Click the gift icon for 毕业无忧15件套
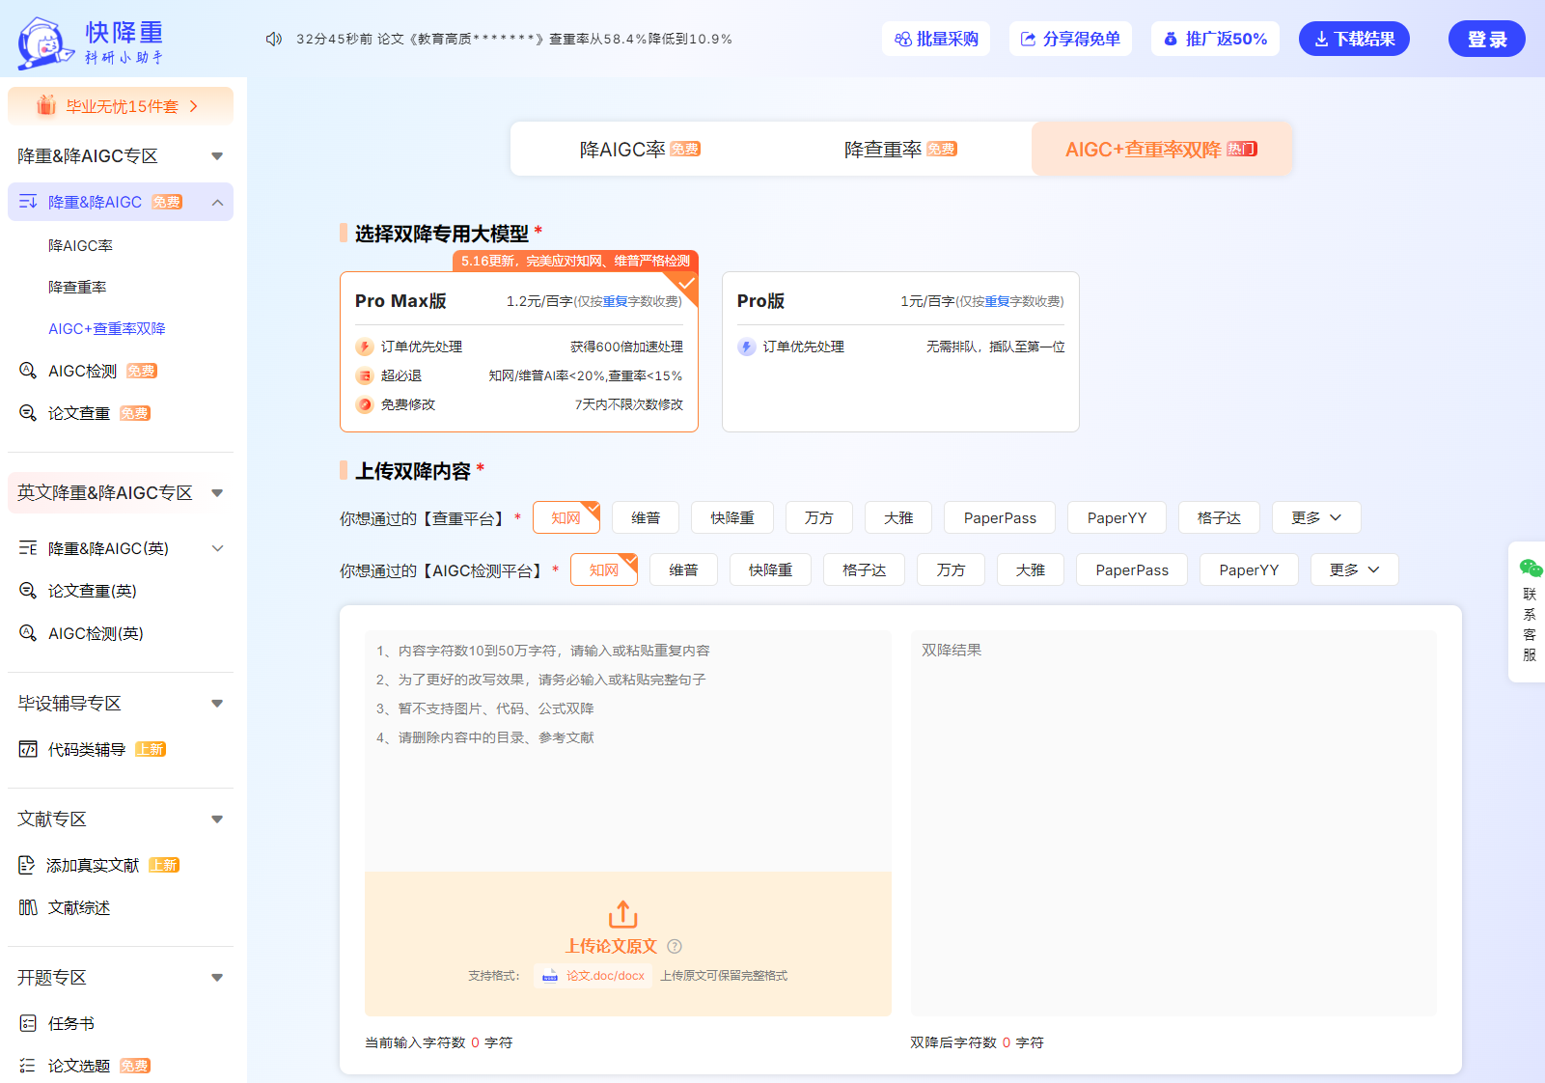This screenshot has height=1083, width=1545. point(45,105)
